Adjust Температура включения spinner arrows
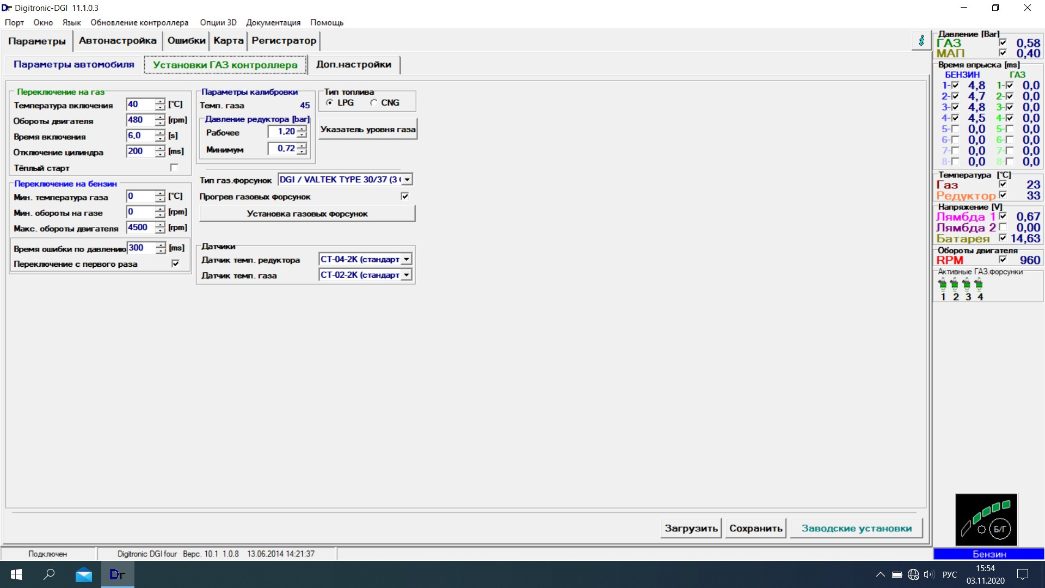The width and height of the screenshot is (1045, 588). tap(159, 104)
